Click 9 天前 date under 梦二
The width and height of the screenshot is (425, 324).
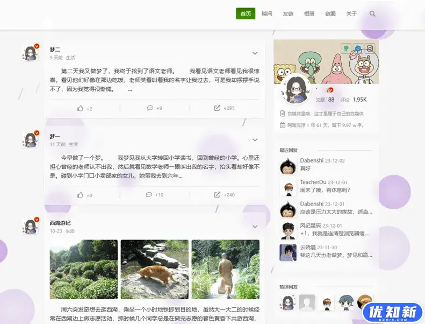[x=56, y=58]
